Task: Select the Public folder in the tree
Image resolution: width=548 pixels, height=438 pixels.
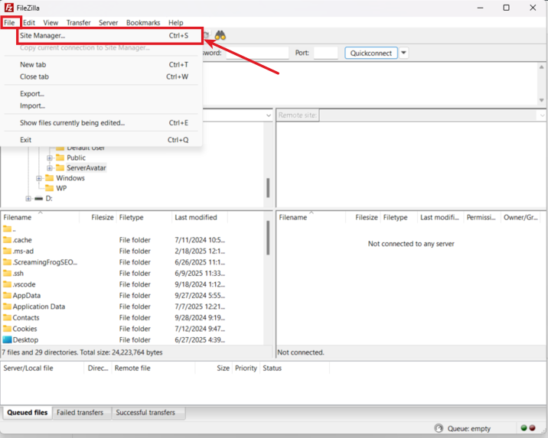Action: pyautogui.click(x=77, y=157)
